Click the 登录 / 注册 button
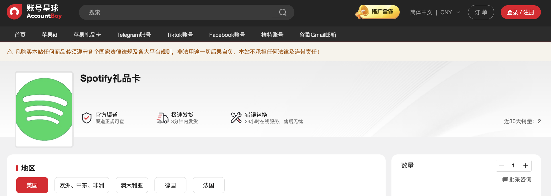This screenshot has height=196, width=551. [x=520, y=12]
